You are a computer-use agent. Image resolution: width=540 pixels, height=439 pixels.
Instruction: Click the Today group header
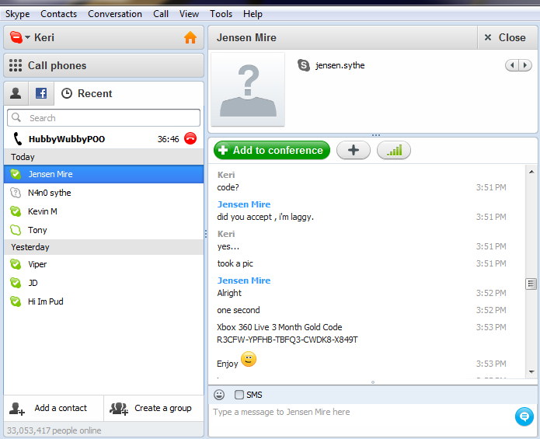(103, 157)
